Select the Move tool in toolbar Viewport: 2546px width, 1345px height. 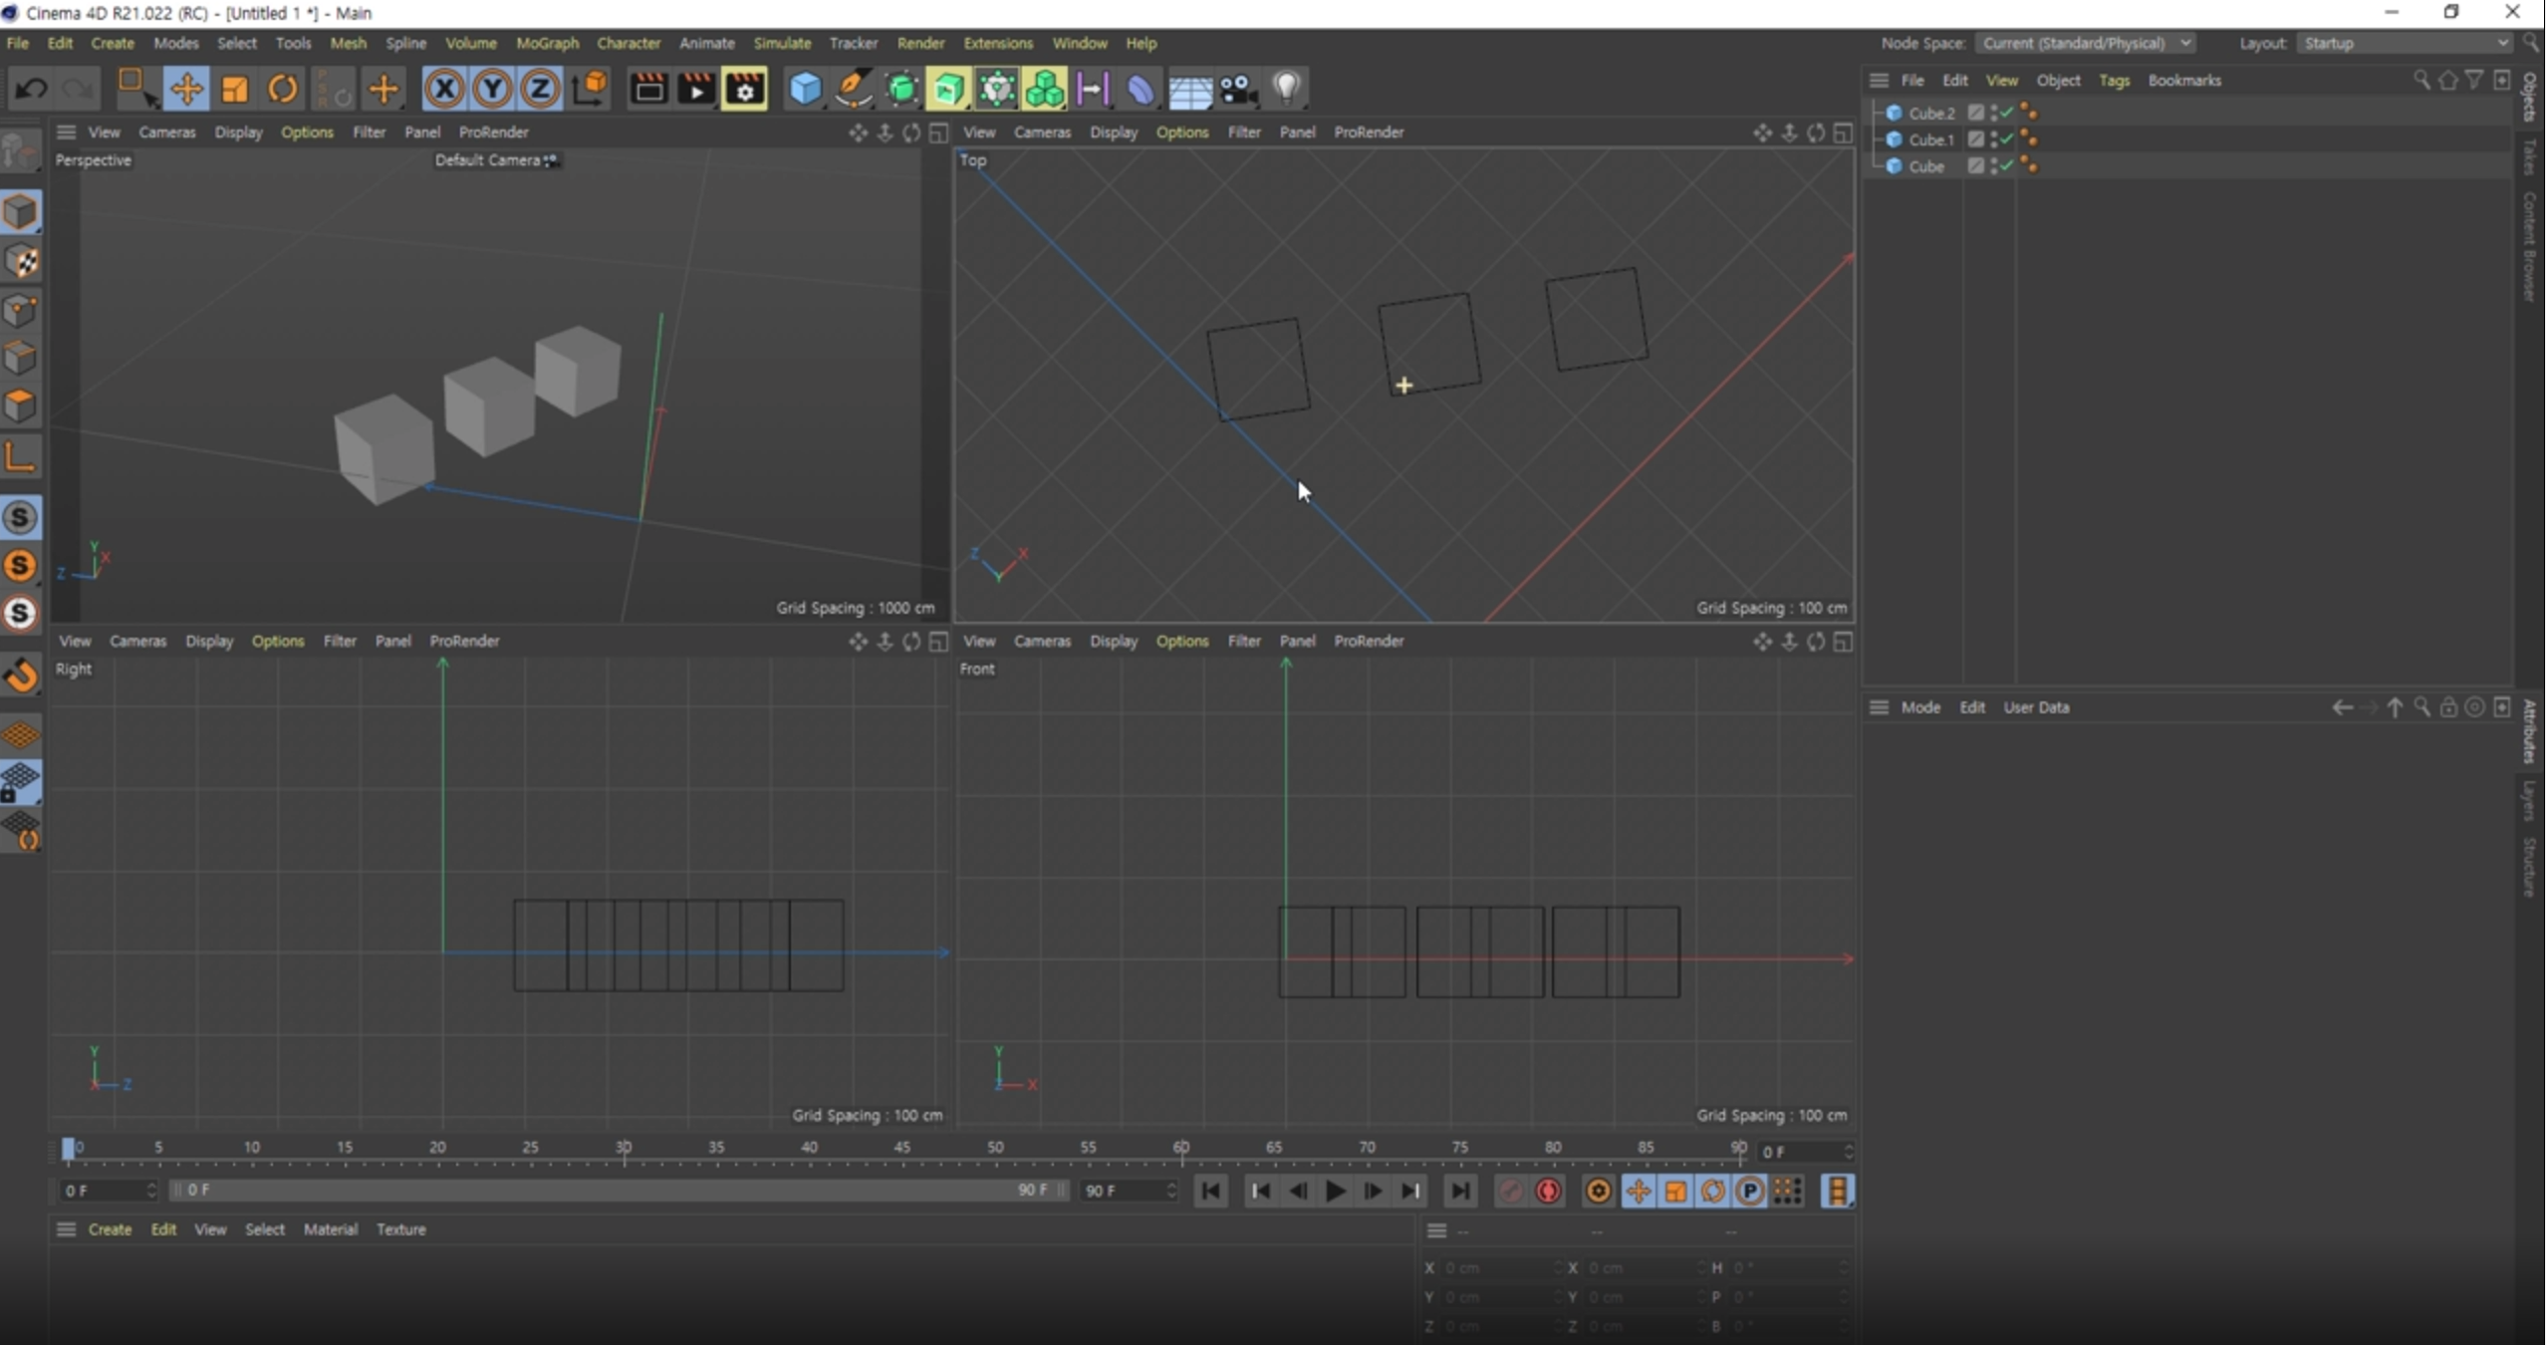pyautogui.click(x=185, y=90)
